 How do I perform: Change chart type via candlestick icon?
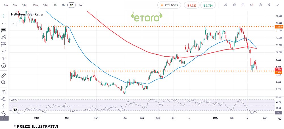coord(234,5)
